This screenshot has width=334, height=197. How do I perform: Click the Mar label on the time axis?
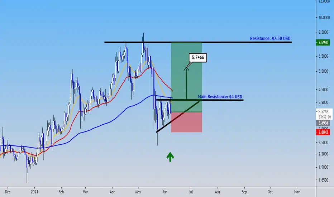[85, 192]
